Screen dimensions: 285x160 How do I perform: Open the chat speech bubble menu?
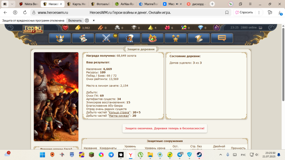222,38
